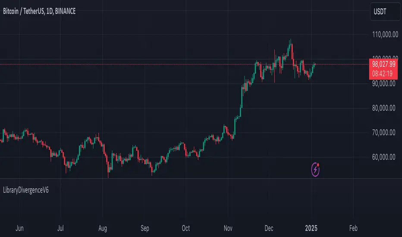Select the Jun label on the time axis
The image size is (402, 237).
(20, 228)
